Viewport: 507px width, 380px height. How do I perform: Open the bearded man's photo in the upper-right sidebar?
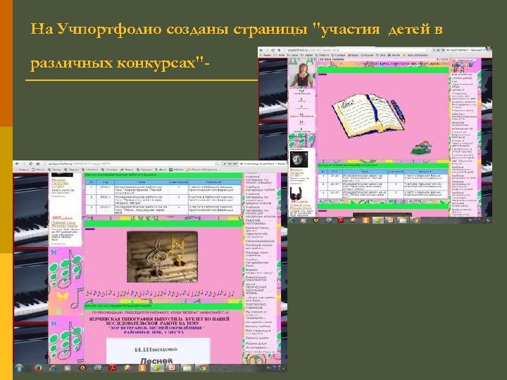click(299, 159)
